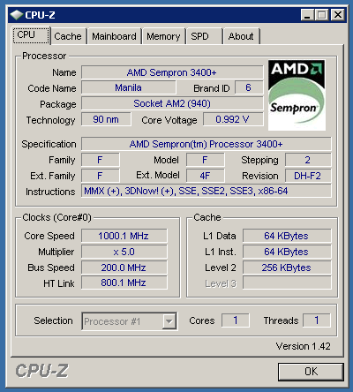
Task: Click the L1 Inst. value 64 KBytes
Action: coord(287,252)
